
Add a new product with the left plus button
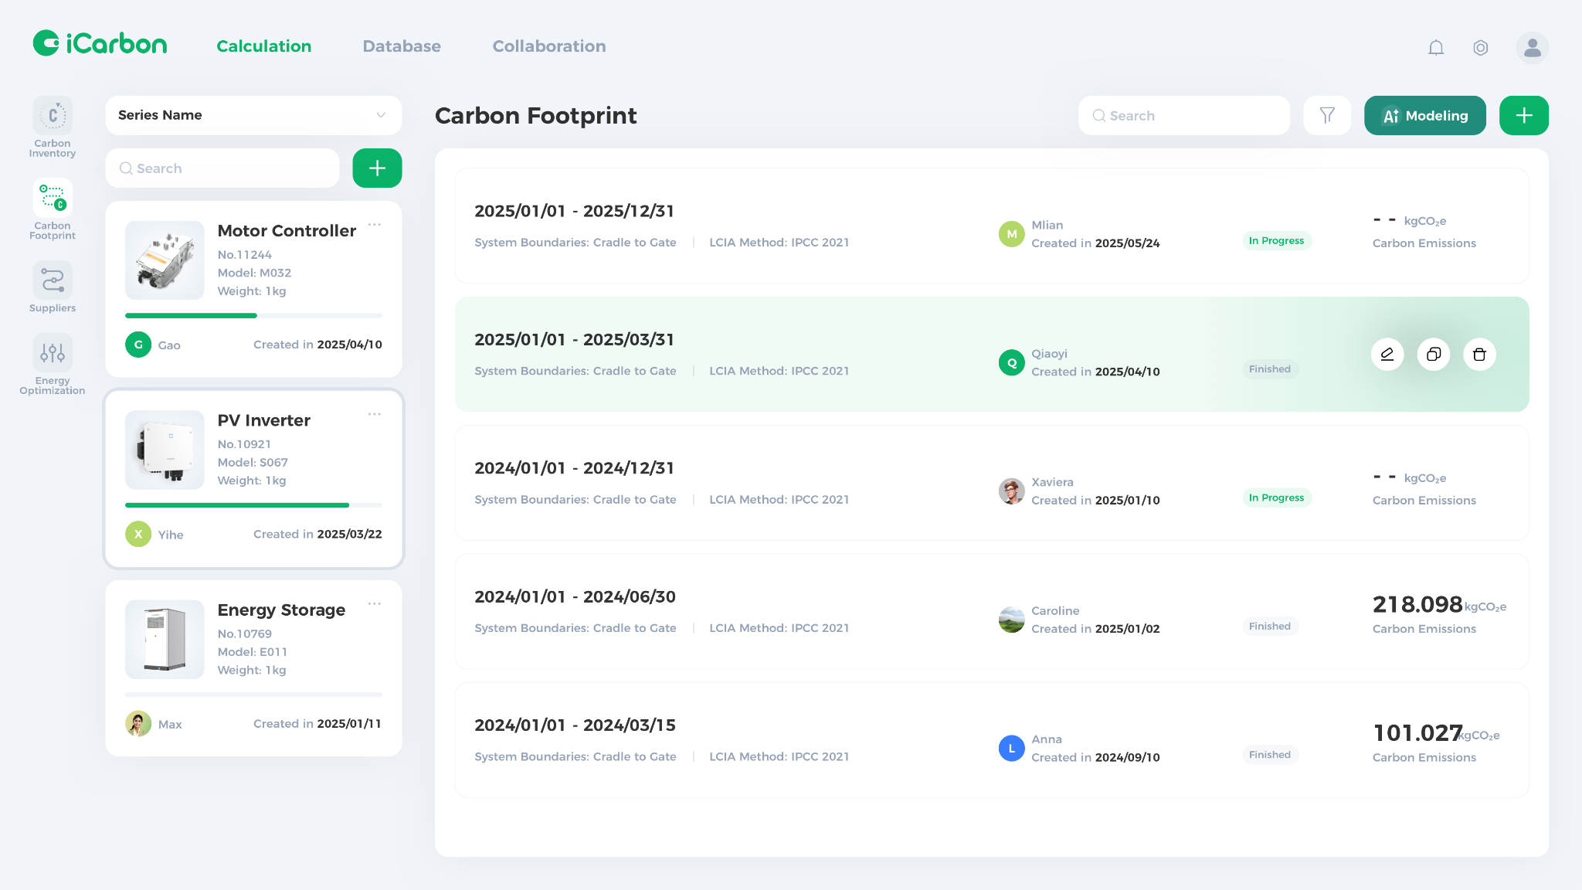tap(377, 168)
